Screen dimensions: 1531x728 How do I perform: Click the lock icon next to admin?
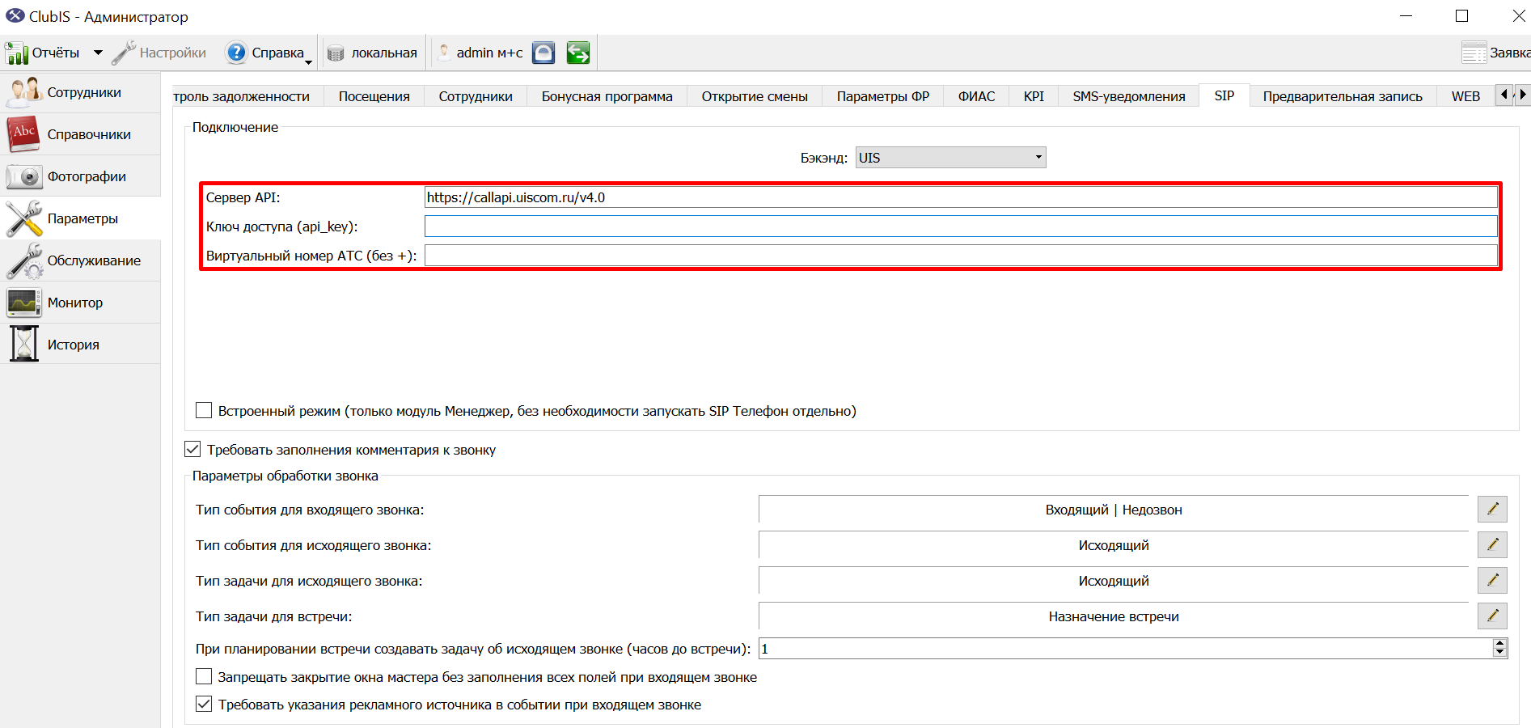tap(543, 53)
